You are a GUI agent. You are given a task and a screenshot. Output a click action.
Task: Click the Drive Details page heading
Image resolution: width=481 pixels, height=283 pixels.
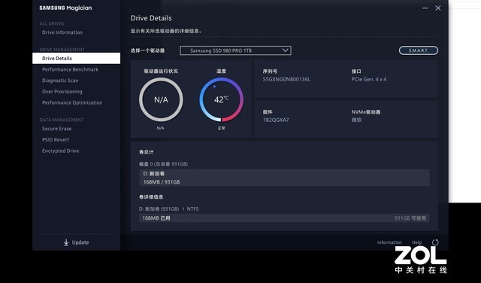tap(151, 18)
